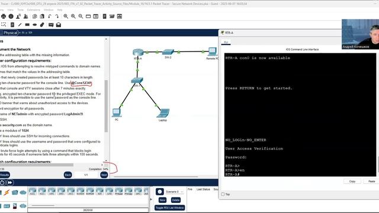Pick the 829 router from device list

99,192
